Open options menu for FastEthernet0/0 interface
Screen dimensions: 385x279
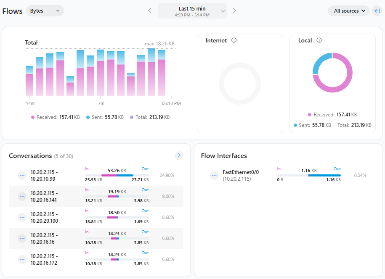(214, 175)
